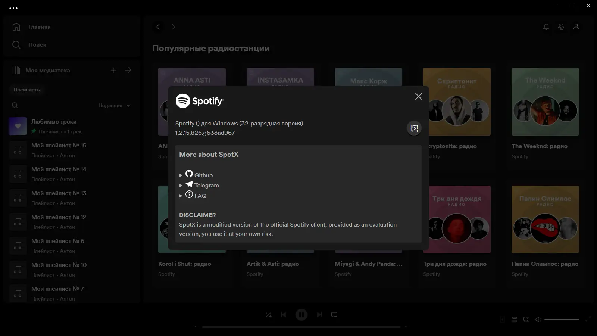597x336 pixels.
Task: Open Мой плейлист № 13
Action: point(72,198)
